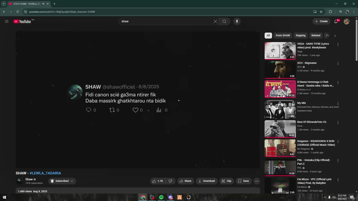Open SCH - Stigmates thumbnail
Viewport: 358px width, 201px height.
(280, 70)
